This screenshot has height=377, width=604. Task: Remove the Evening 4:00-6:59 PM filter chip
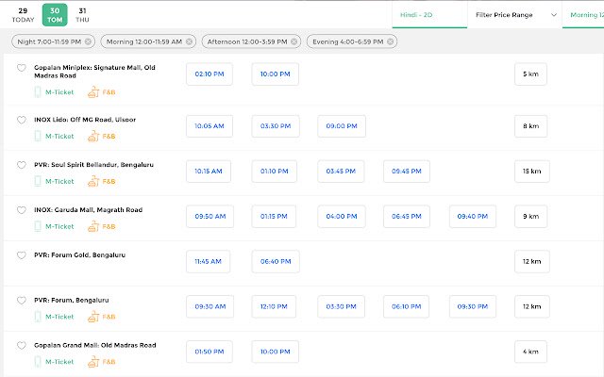390,41
